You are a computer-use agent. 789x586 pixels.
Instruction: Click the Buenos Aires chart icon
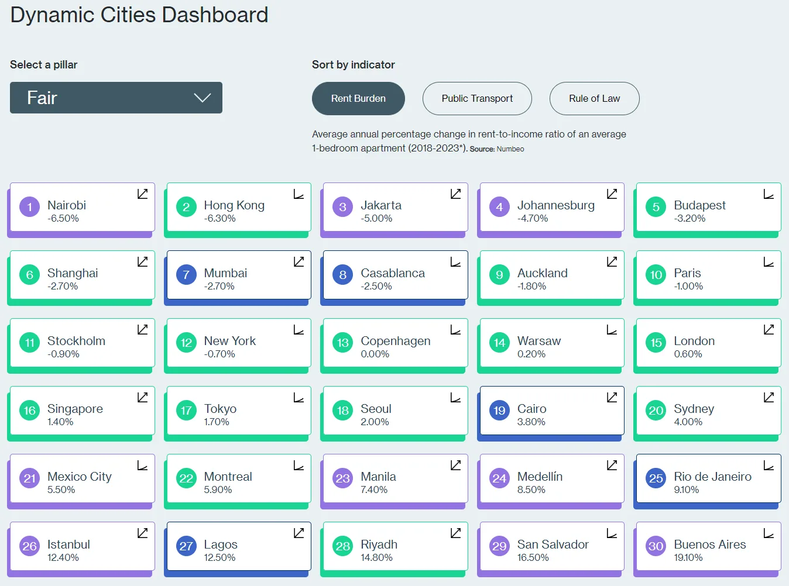click(769, 533)
